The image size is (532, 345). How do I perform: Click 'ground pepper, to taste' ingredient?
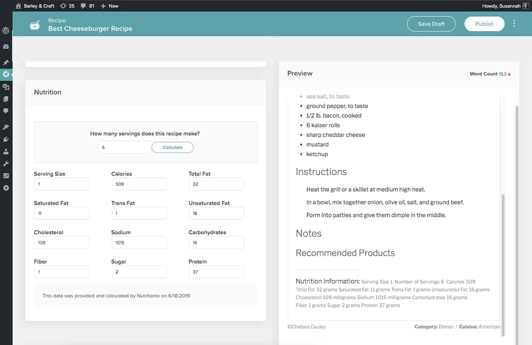(x=337, y=106)
